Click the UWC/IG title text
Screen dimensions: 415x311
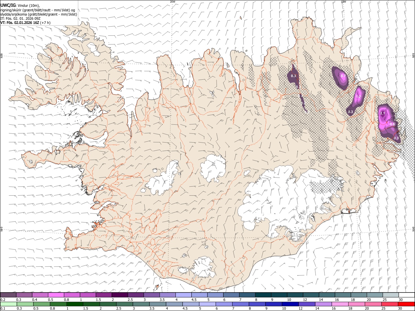pyautogui.click(x=8, y=5)
